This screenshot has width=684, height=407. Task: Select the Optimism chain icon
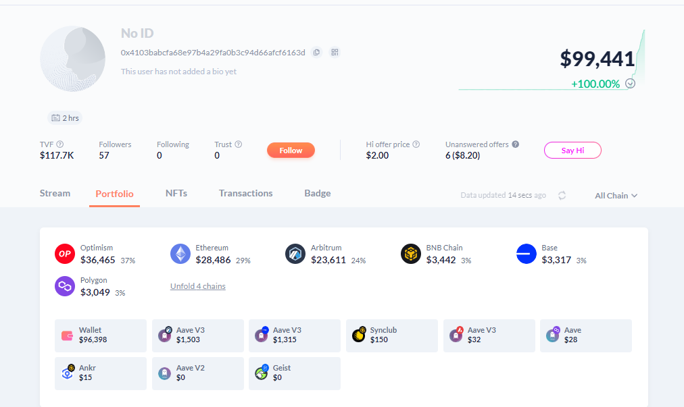[x=64, y=254]
